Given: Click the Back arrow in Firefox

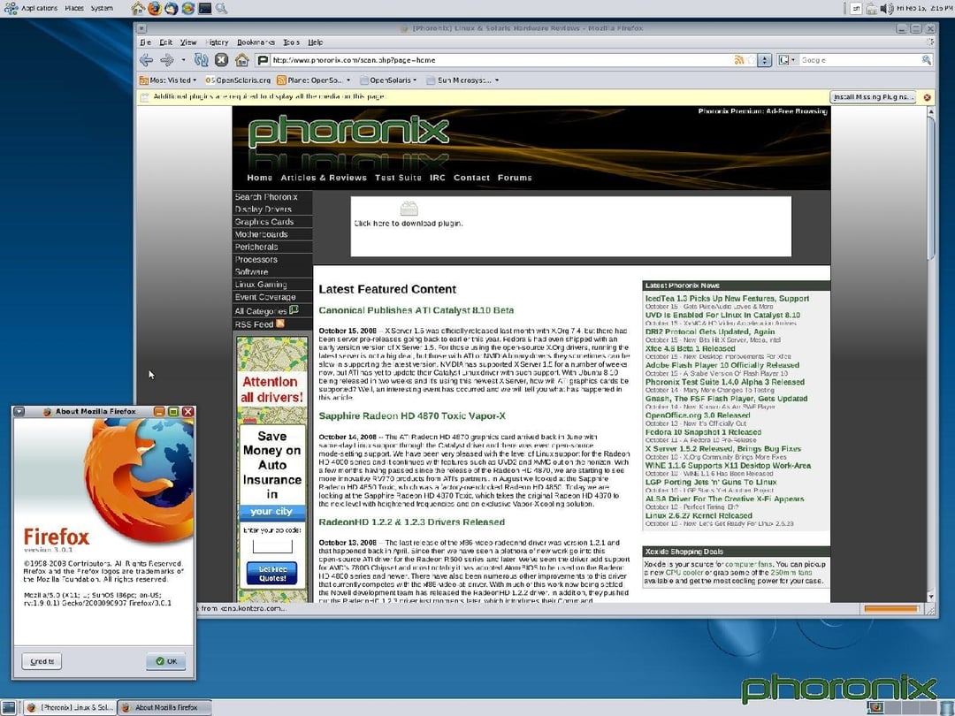Looking at the screenshot, I should [146, 60].
